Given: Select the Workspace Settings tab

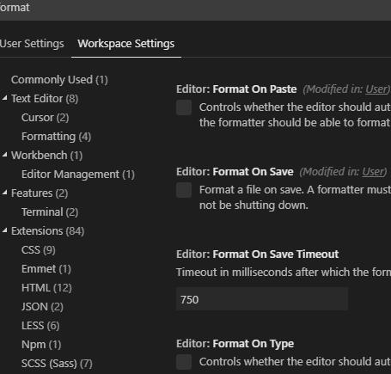Looking at the screenshot, I should click(126, 44).
